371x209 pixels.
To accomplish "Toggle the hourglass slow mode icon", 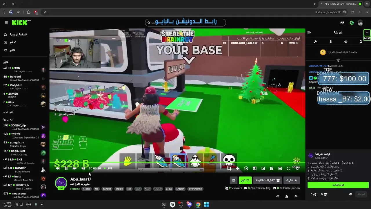I will 361,42.
